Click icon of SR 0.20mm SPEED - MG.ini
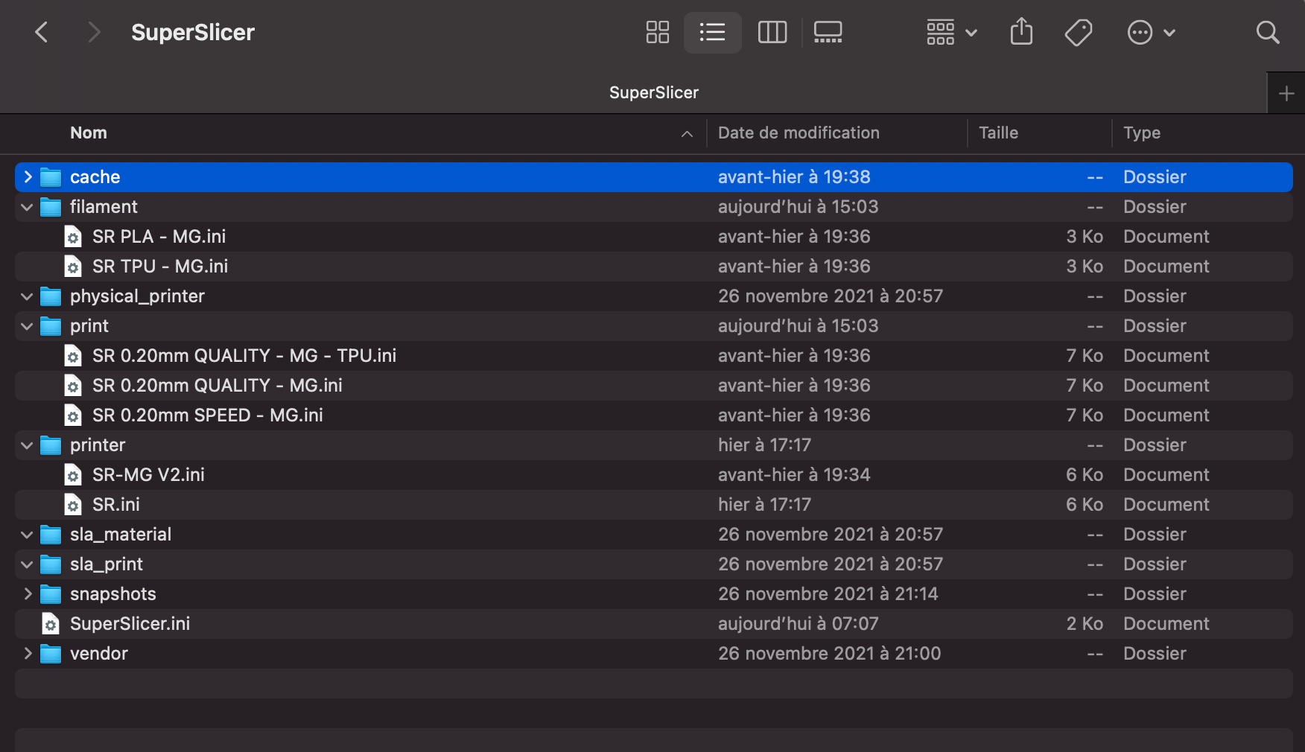The image size is (1305, 752). tap(73, 415)
